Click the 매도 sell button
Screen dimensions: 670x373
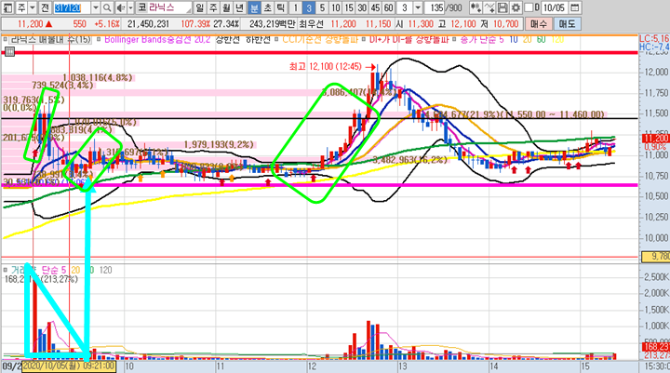(567, 24)
